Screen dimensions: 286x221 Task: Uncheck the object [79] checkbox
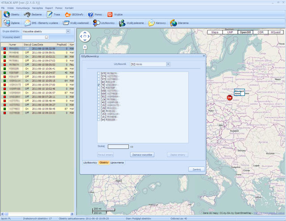[x=99, y=85]
